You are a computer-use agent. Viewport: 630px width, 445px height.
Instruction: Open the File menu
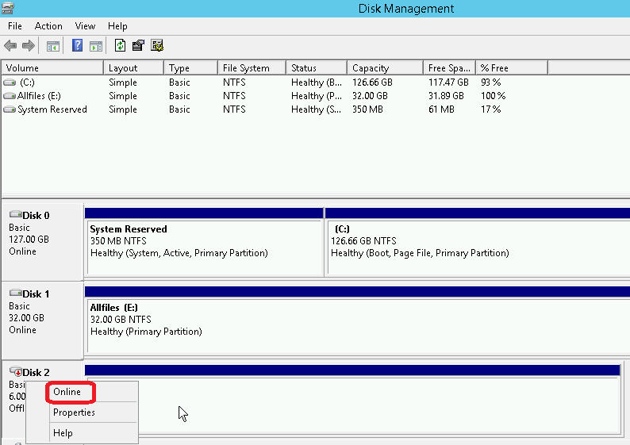point(15,26)
